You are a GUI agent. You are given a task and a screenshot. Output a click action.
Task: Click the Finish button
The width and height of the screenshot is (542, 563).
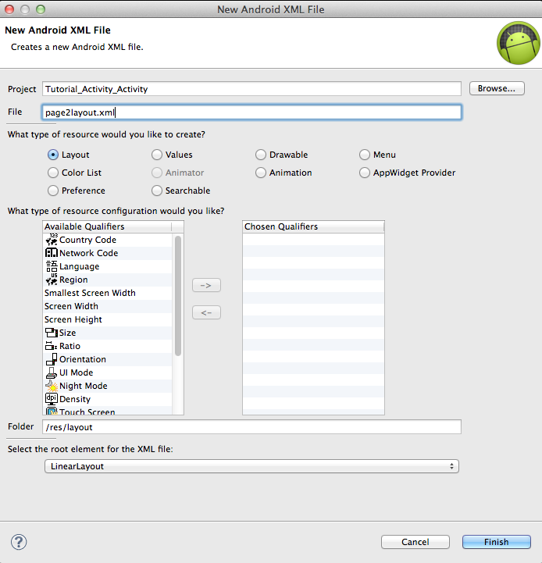497,542
